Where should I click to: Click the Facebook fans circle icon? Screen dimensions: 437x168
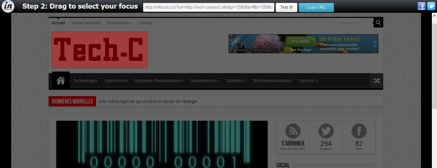tap(359, 131)
